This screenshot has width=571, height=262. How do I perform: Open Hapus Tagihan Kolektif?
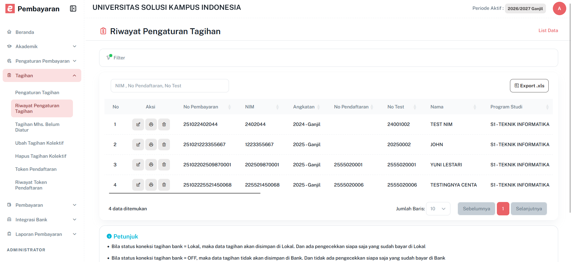click(41, 156)
